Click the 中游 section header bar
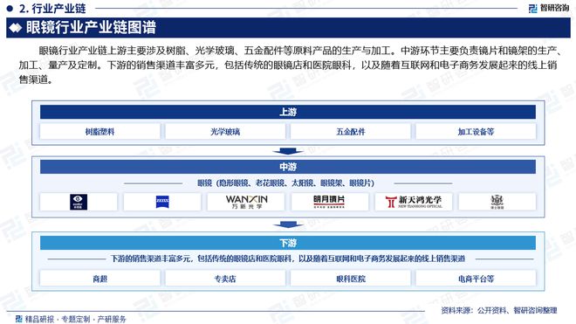576x324 pixels. point(288,167)
